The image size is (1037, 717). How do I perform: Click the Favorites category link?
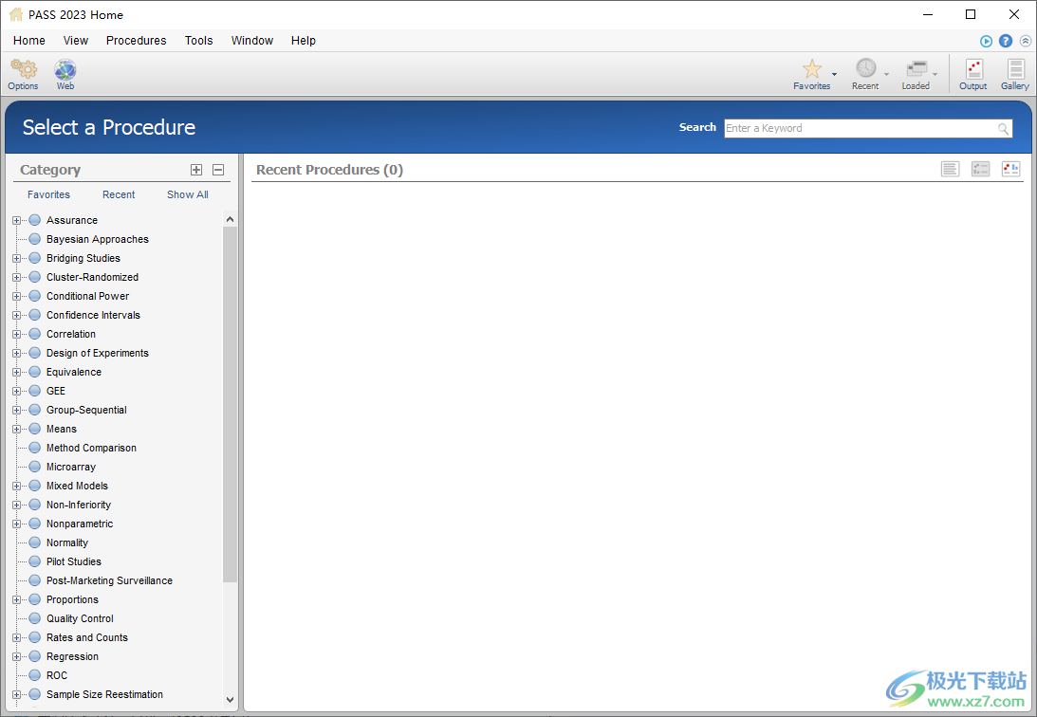pos(48,195)
